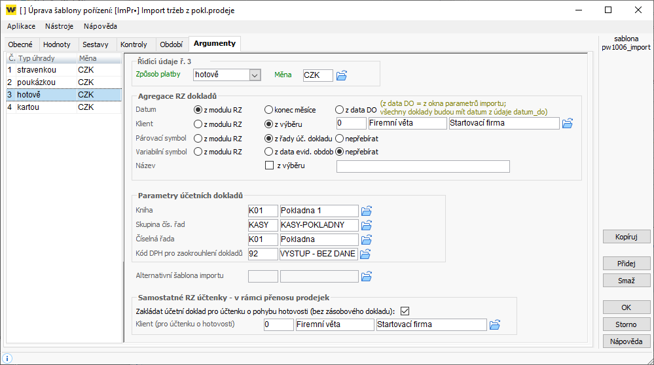Select 'konec měsíce' radio for Datum
The width and height of the screenshot is (654, 365).
tap(269, 111)
